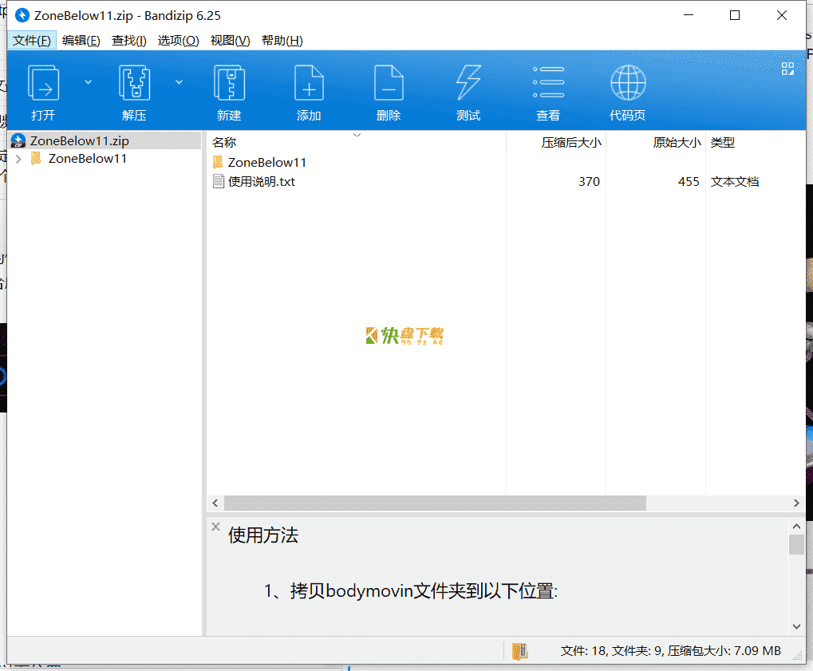
Task: Sort by 压缩后大小 column header
Action: click(x=571, y=142)
